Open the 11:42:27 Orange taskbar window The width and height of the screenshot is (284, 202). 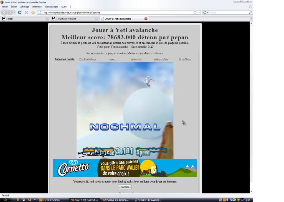(54, 200)
